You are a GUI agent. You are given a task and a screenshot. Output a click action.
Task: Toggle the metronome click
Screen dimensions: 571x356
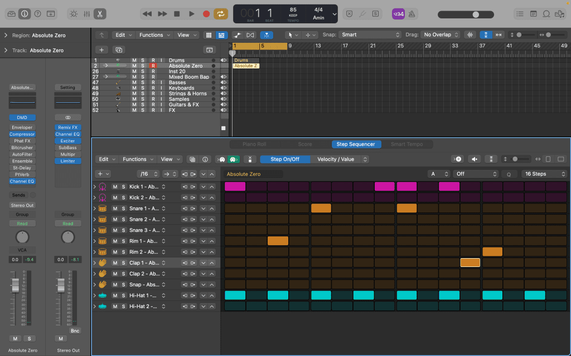click(x=412, y=14)
